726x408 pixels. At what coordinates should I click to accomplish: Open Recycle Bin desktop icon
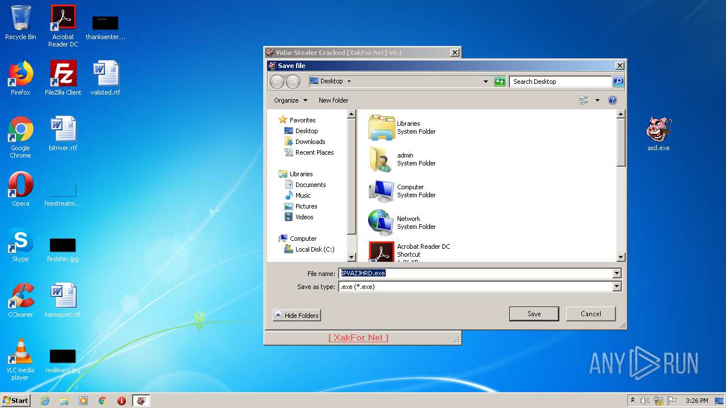coord(20,23)
